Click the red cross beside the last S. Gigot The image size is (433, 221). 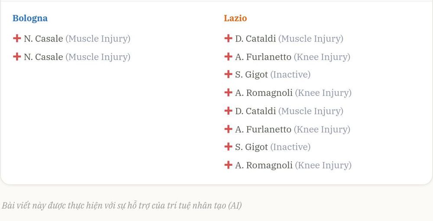228,147
